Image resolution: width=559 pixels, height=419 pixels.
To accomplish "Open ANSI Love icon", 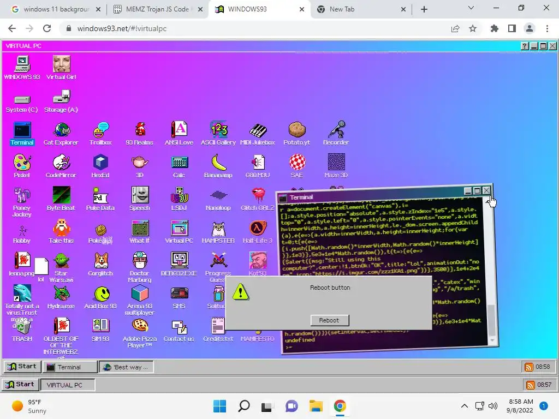I will point(179,134).
